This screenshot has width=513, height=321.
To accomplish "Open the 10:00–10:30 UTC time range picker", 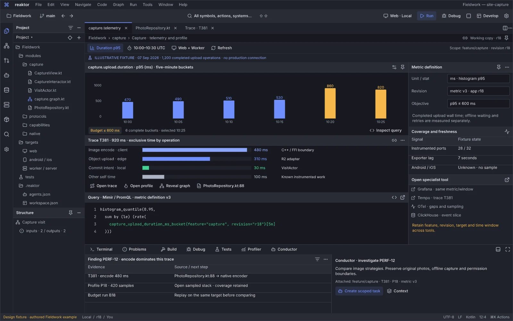I will click(146, 48).
